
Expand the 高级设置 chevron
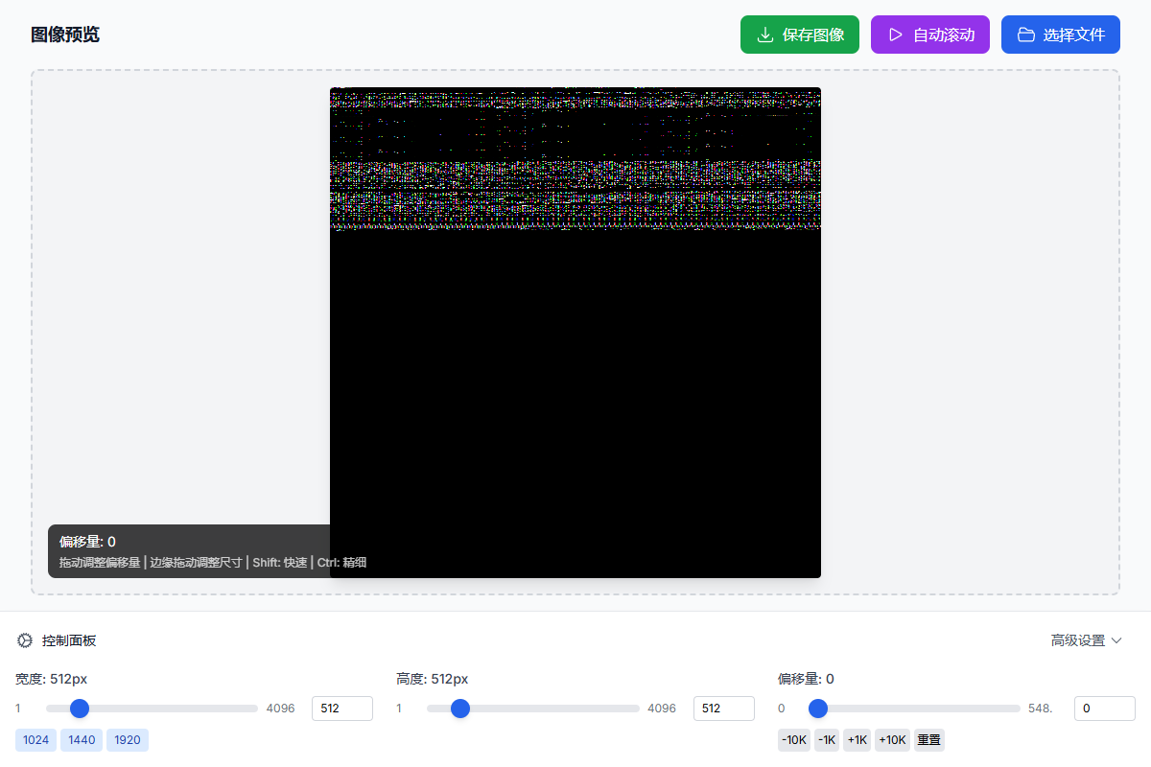point(1116,640)
